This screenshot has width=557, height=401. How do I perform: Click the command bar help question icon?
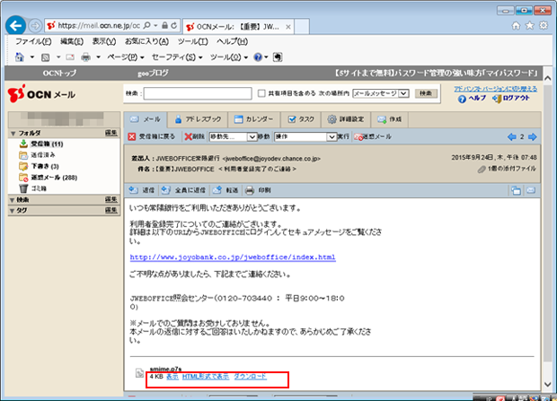click(x=258, y=57)
